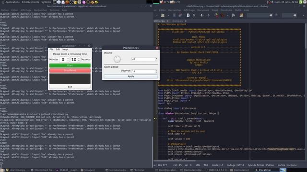The image size is (307, 172).
Task: Open the Document menu in Geany
Action: tap(203, 10)
